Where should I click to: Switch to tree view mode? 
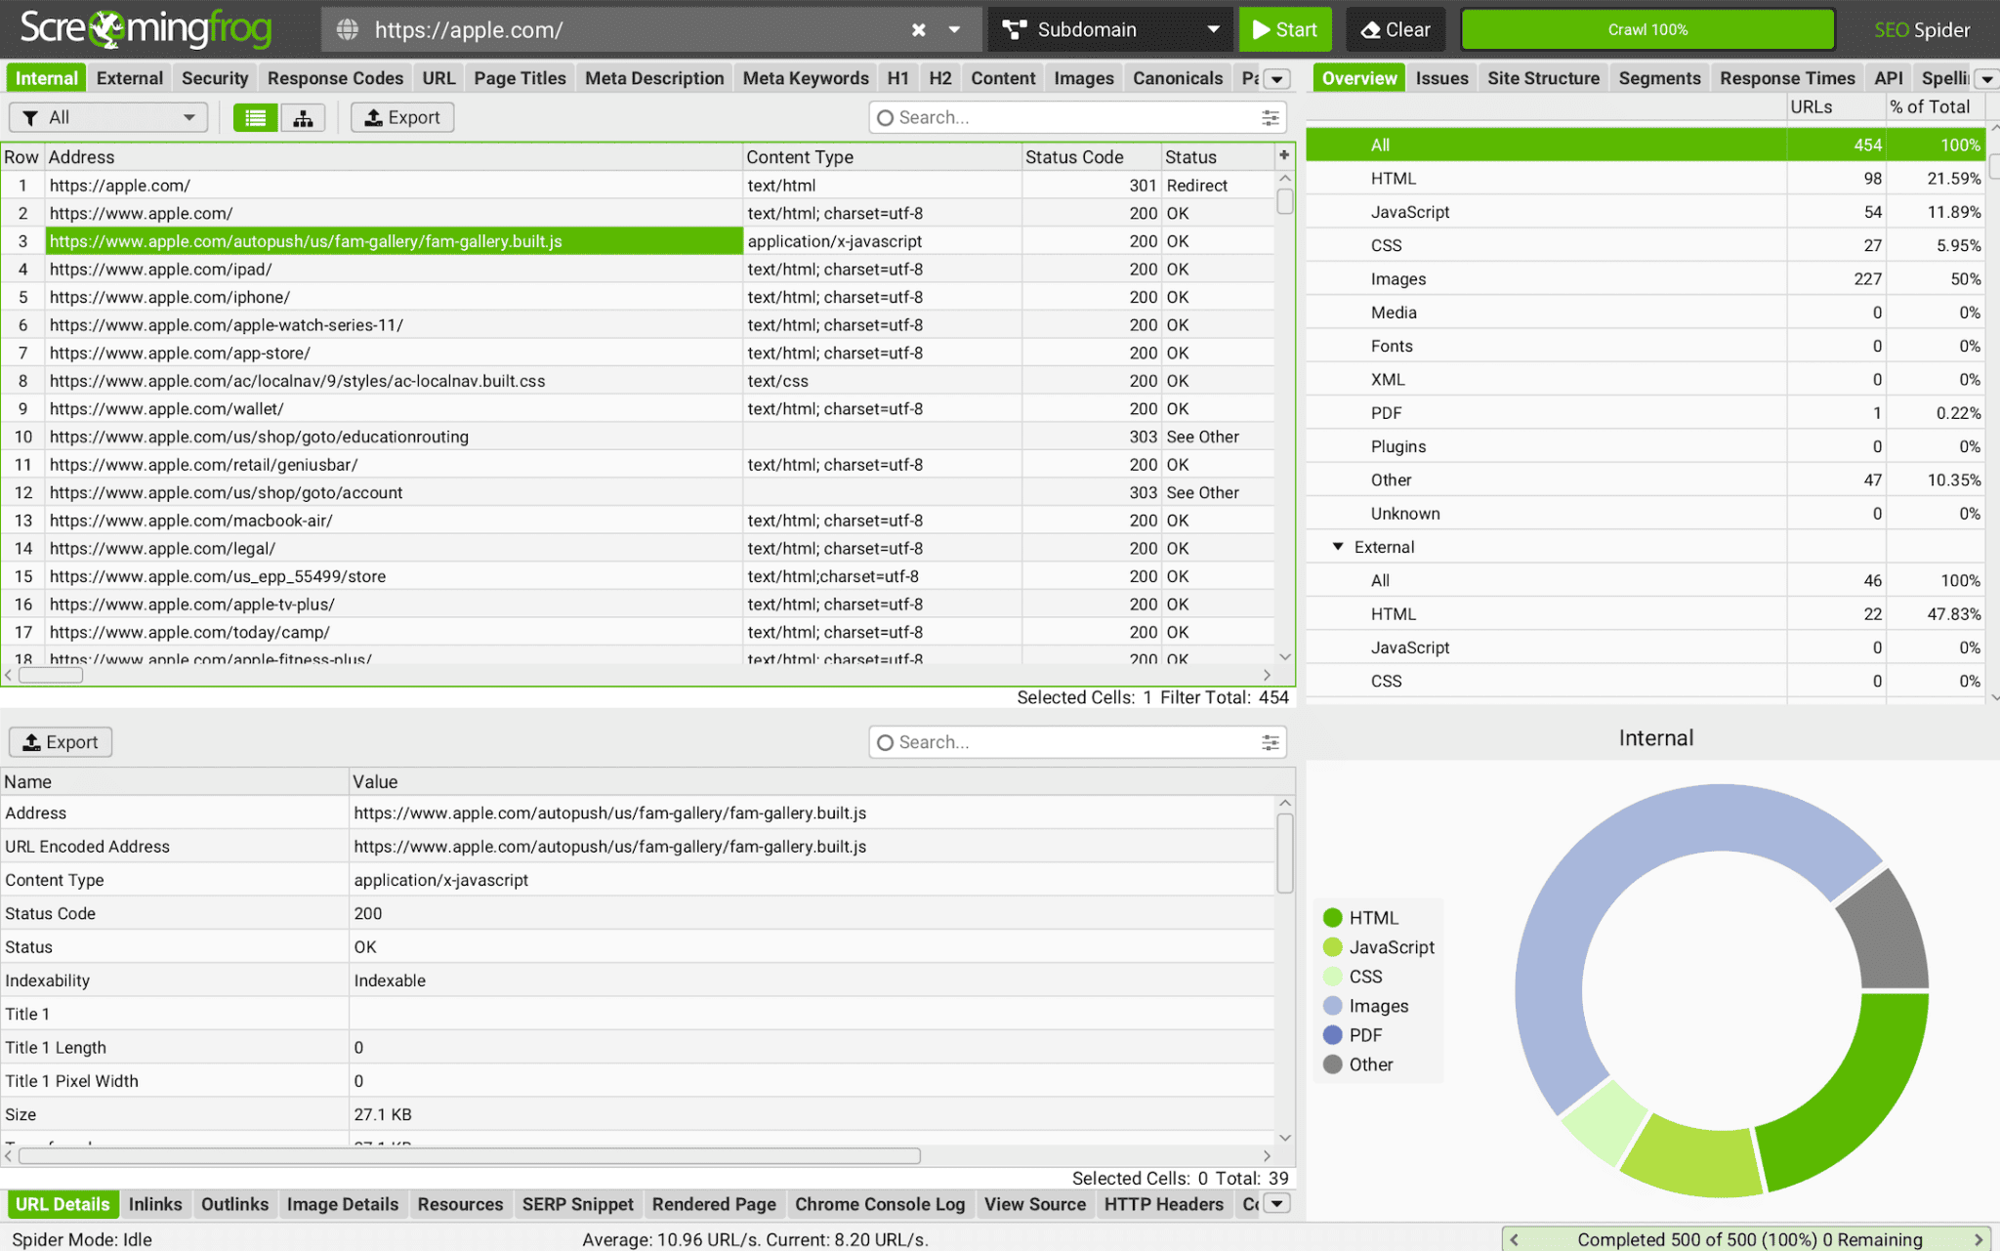303,117
